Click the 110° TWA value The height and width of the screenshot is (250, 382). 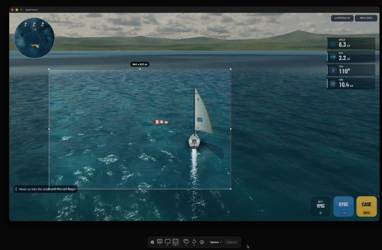(344, 71)
